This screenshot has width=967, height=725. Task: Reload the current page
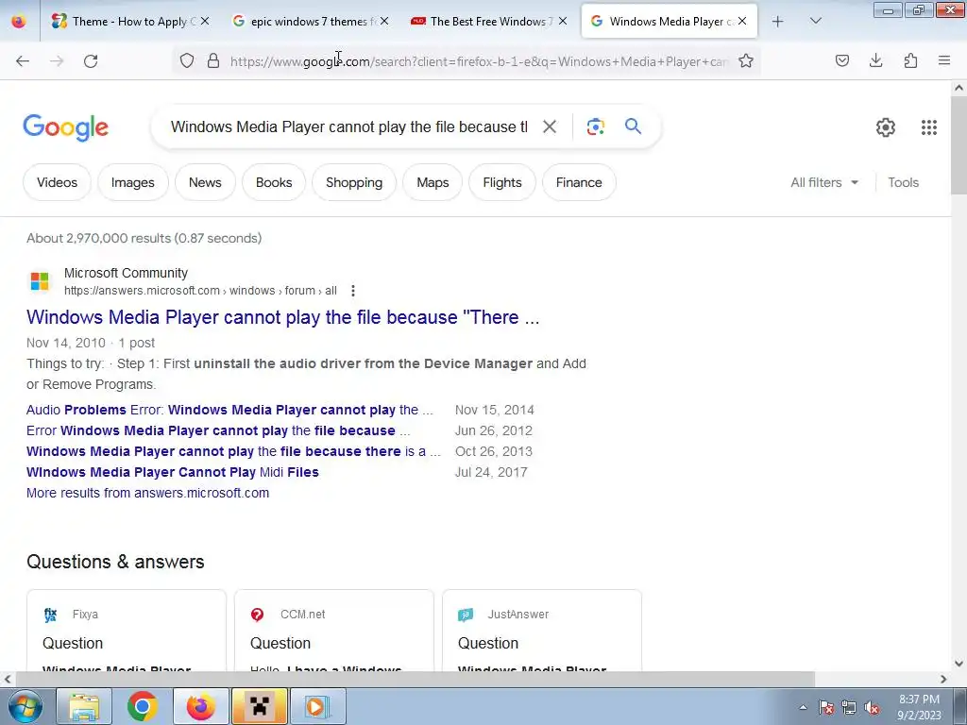point(91,61)
